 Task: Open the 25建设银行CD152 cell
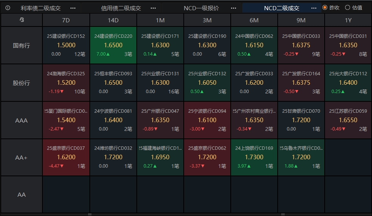(66, 45)
